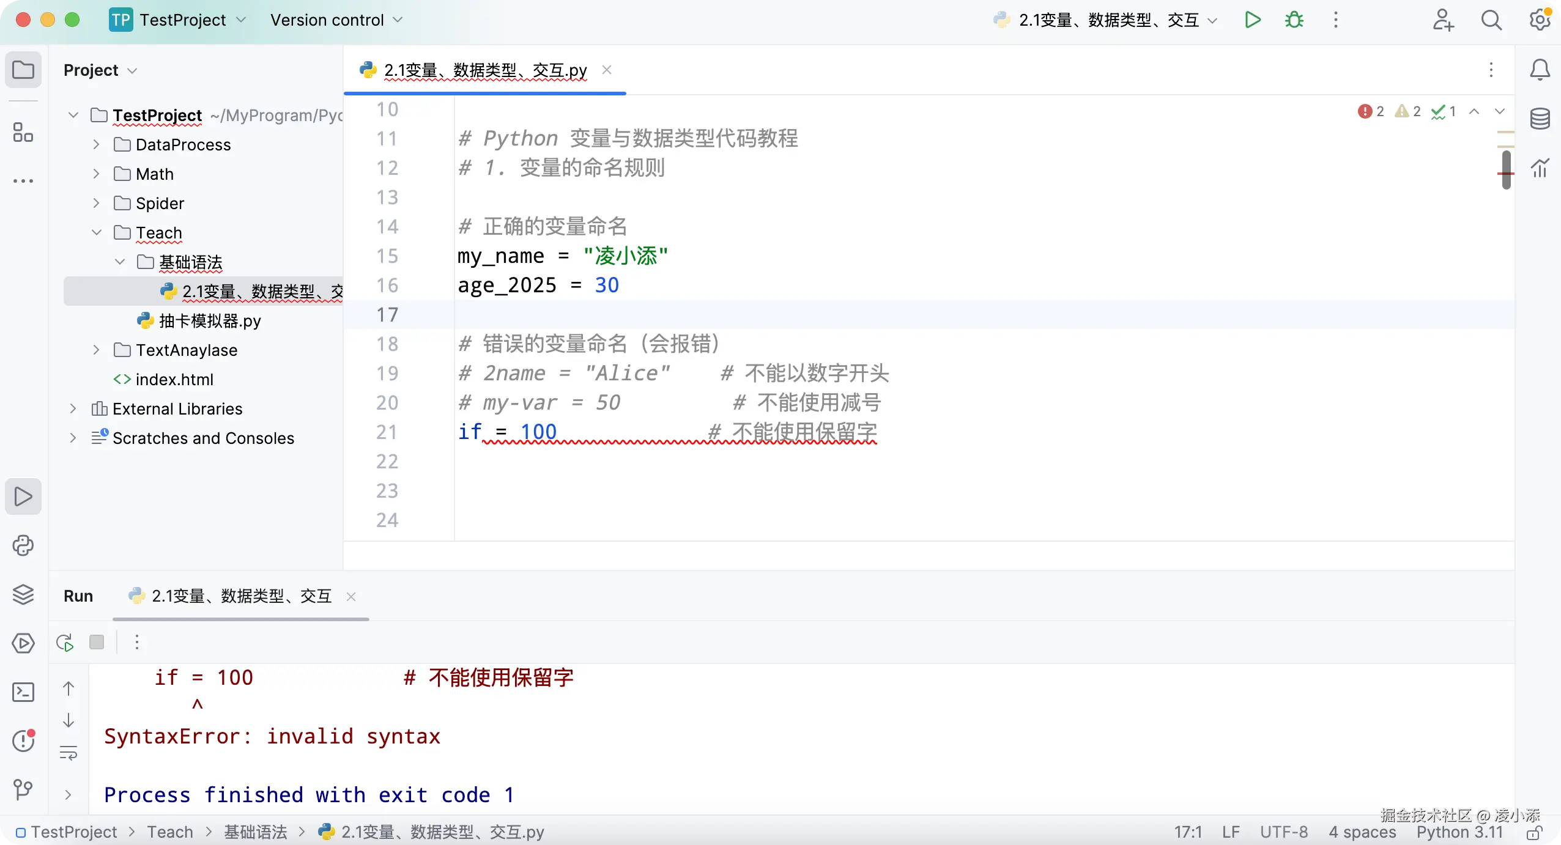Open the Python Console sidebar icon
The width and height of the screenshot is (1561, 845).
(x=23, y=545)
